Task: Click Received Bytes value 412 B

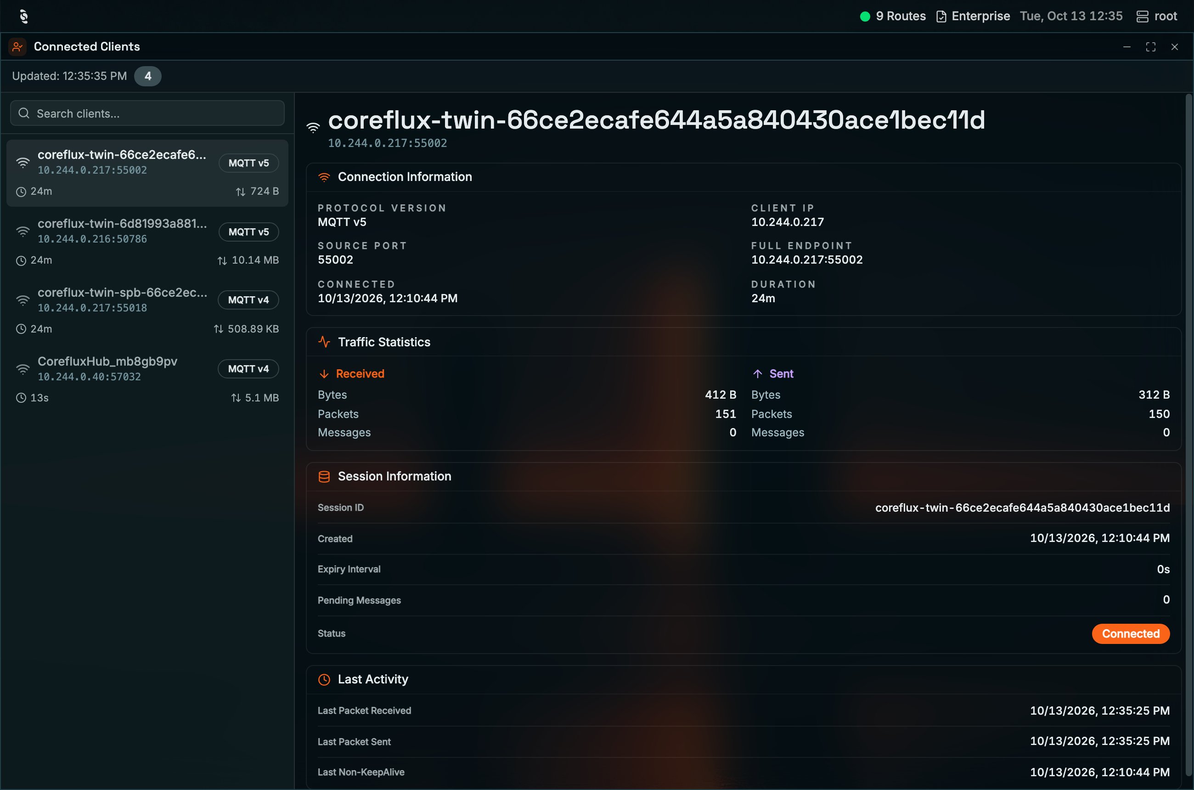Action: click(x=721, y=395)
